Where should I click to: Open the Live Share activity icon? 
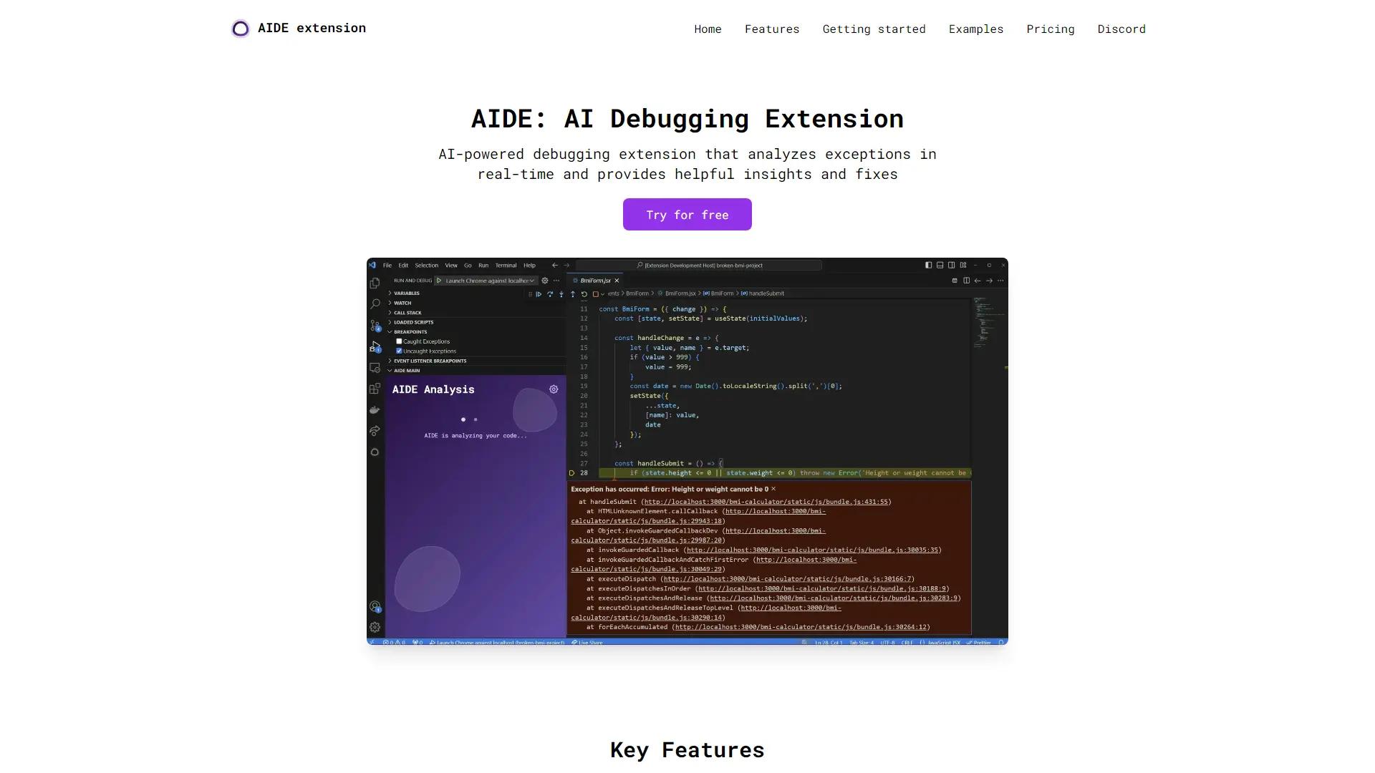click(x=375, y=431)
